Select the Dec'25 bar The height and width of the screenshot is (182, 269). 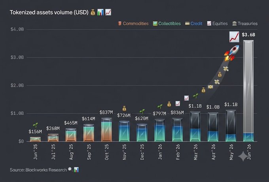click(x=142, y=133)
